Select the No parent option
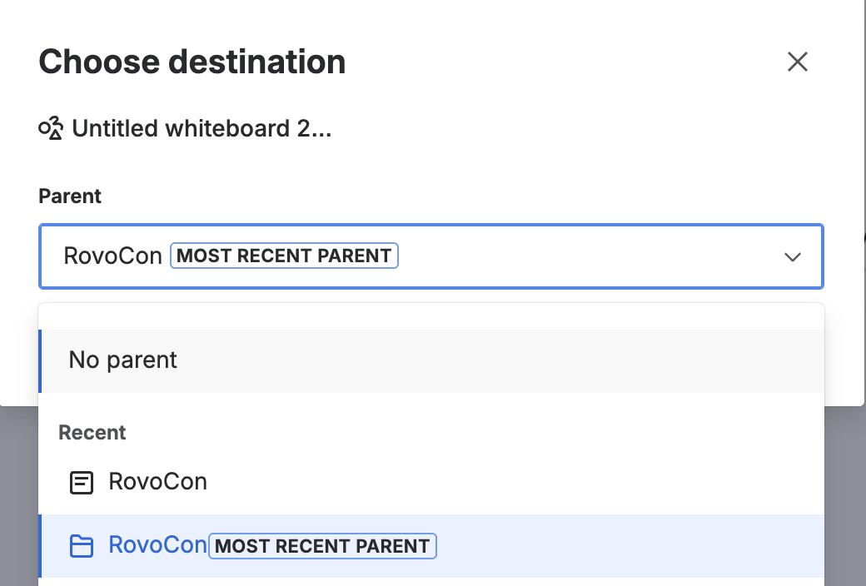This screenshot has width=866, height=586. click(431, 360)
